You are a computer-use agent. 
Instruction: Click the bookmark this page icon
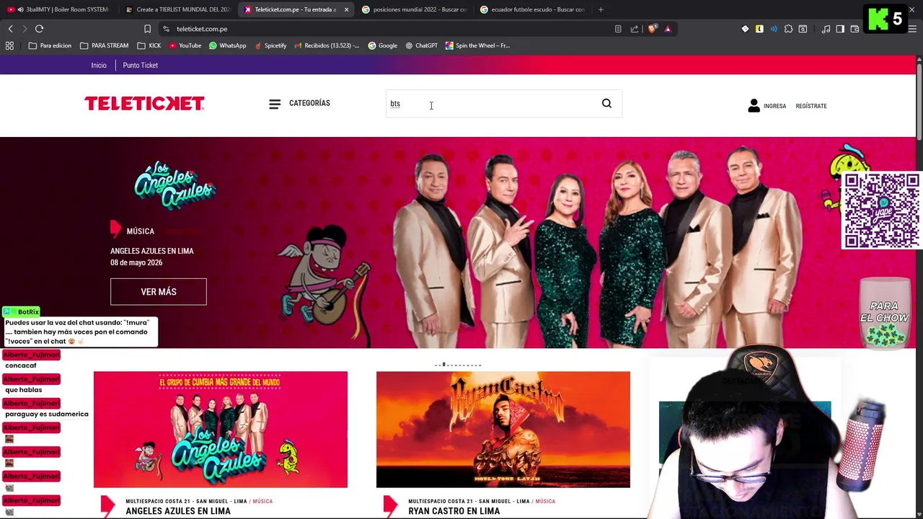click(x=147, y=29)
